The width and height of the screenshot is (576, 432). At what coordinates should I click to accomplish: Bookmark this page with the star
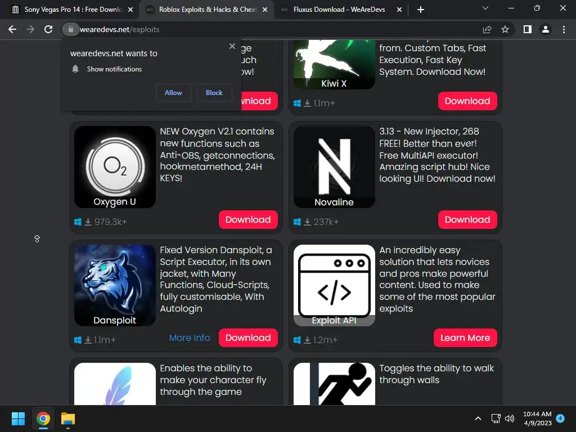[x=505, y=29]
